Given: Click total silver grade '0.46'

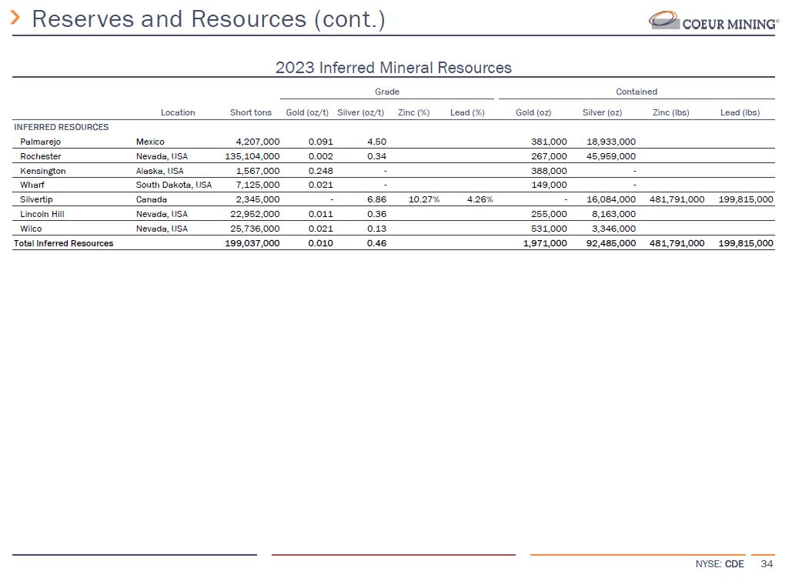Looking at the screenshot, I should pos(377,243).
